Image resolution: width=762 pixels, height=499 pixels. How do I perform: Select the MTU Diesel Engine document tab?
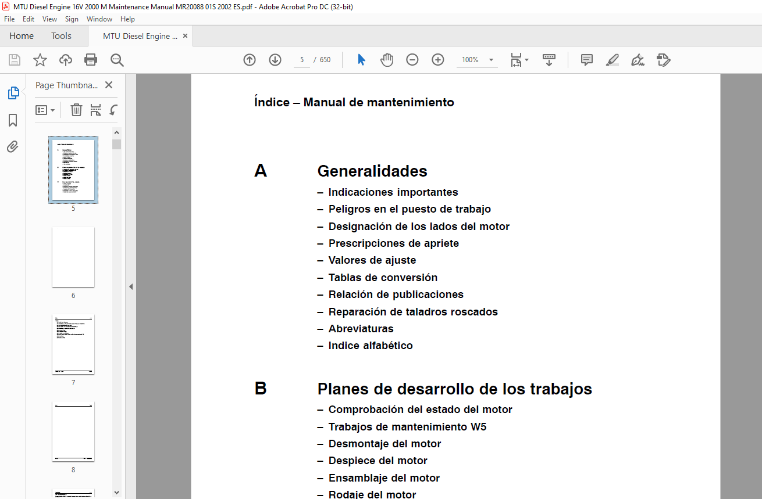140,36
